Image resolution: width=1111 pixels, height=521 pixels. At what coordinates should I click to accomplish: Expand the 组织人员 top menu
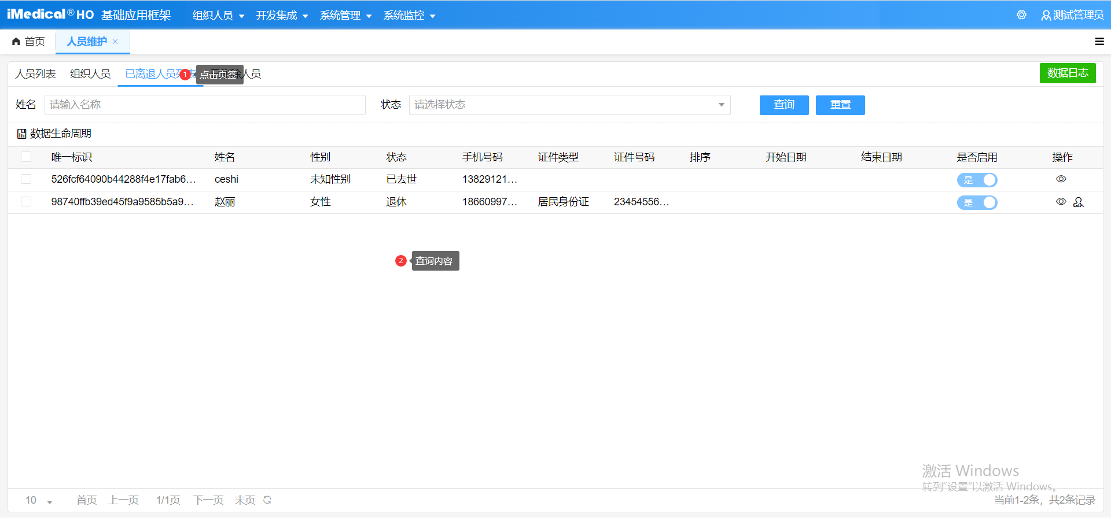[x=218, y=15]
